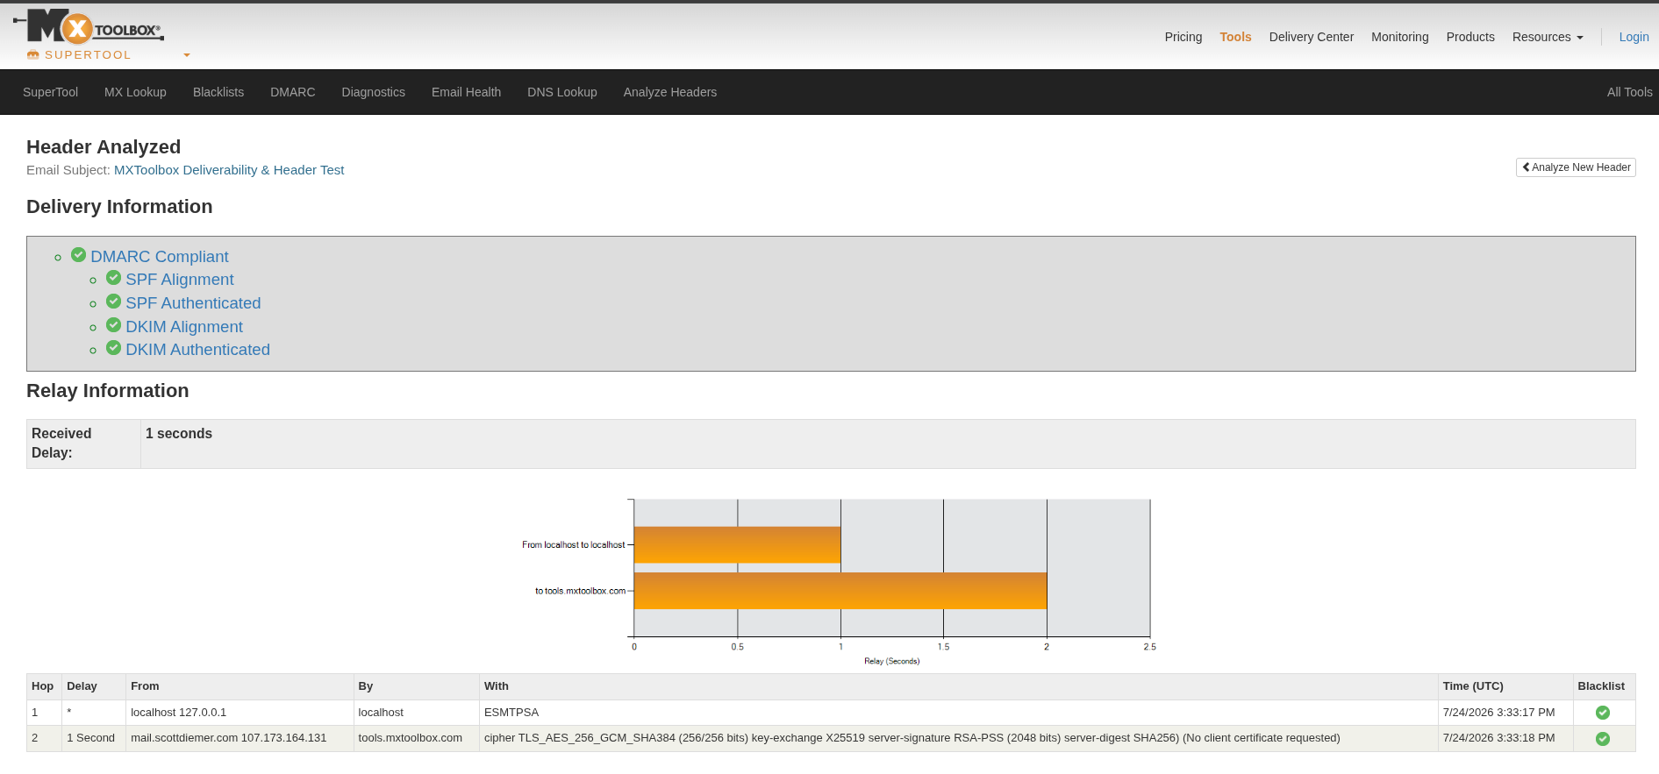Viewport: 1659px width, 774px height.
Task: Click the DKIM Authenticated green check icon
Action: click(x=114, y=347)
